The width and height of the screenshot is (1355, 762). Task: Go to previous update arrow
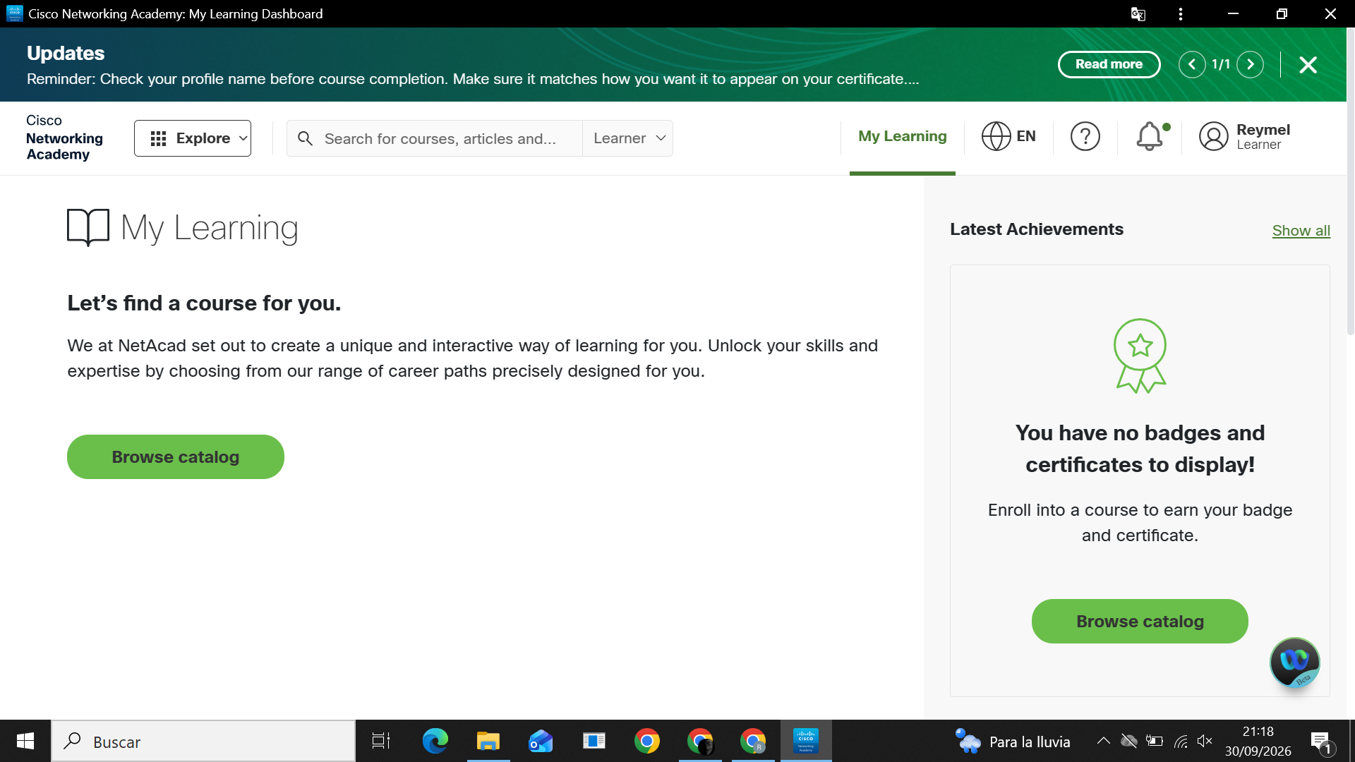pyautogui.click(x=1192, y=64)
